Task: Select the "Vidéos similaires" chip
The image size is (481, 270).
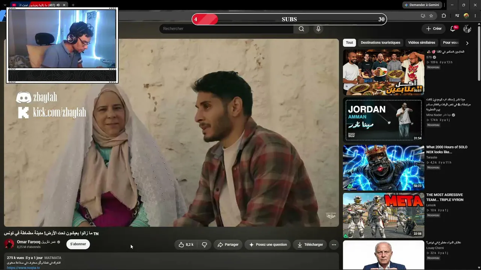Action: tap(422, 43)
